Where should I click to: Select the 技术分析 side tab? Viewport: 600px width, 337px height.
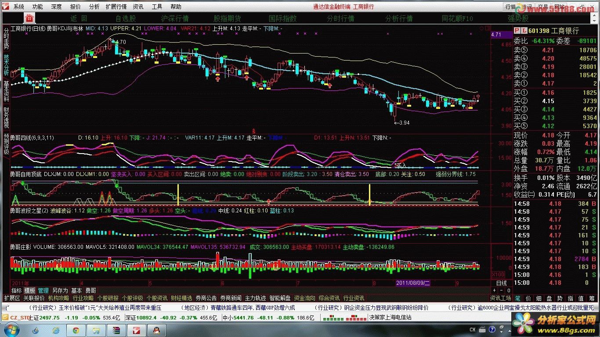click(6, 65)
